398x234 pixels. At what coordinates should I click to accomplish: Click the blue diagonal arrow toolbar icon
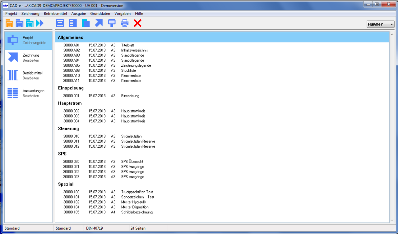pos(99,23)
